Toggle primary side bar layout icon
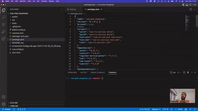Viewport: 198px width, 111px height. click(183, 5)
